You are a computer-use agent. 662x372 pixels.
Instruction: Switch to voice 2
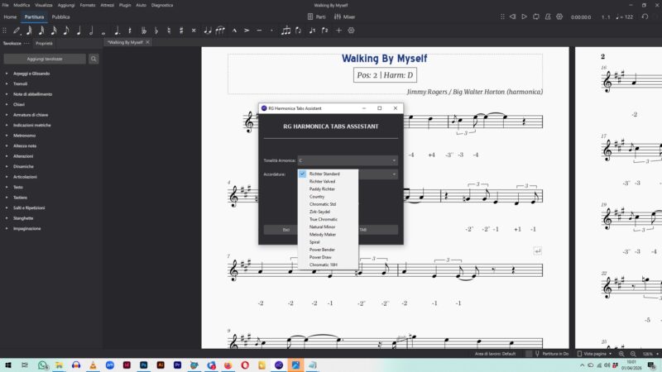[325, 31]
